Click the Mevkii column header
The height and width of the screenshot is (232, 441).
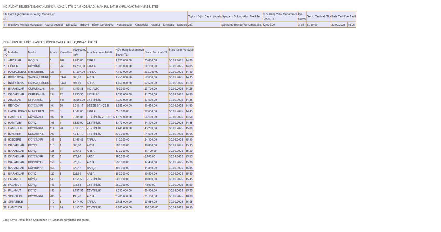coord(32,52)
